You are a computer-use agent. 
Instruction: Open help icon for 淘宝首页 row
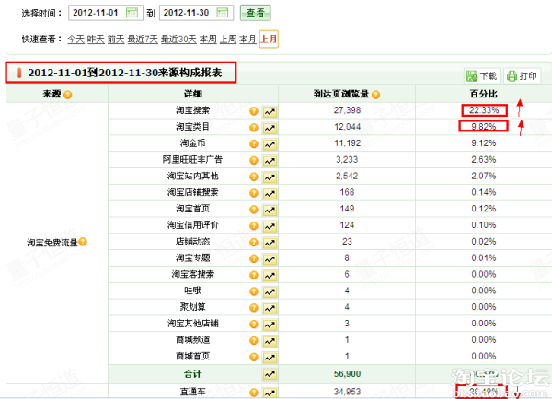(254, 210)
